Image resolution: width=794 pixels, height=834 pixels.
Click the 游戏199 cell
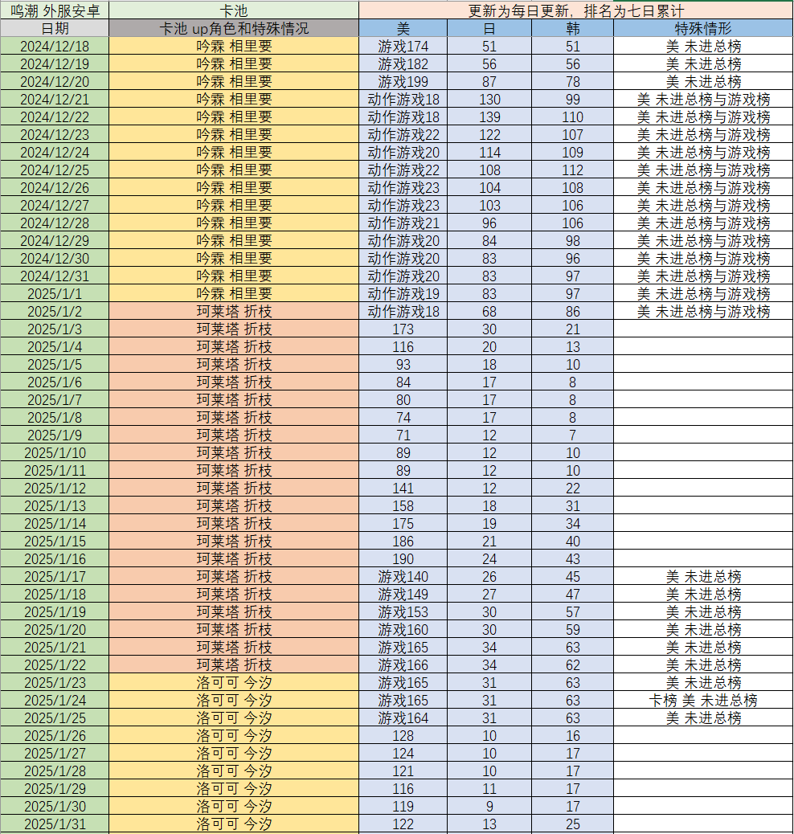tap(403, 82)
